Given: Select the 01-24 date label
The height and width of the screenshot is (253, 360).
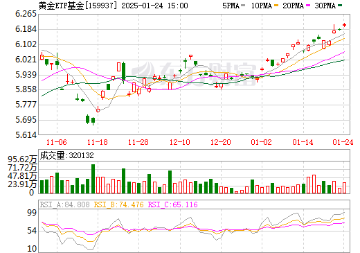Looking at the screenshot, I should (x=343, y=142).
